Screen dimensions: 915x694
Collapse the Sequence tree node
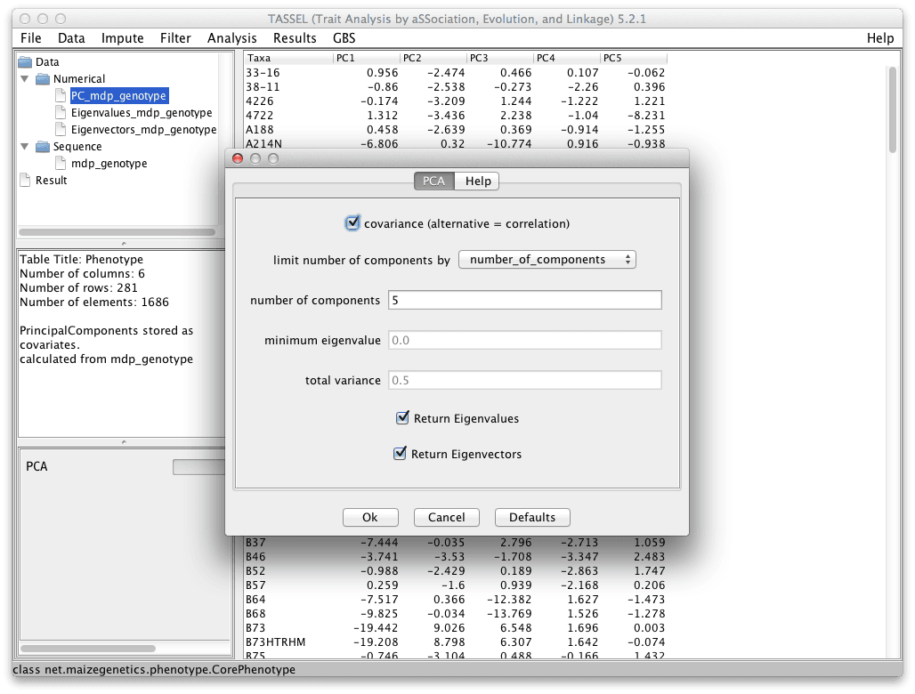tap(25, 146)
